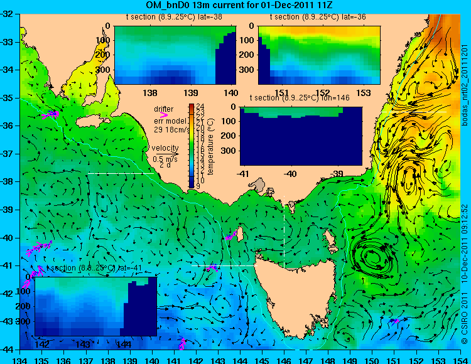Click depth '200' on the lon=146 inset
Screen dimensions: 471x364
(230, 136)
